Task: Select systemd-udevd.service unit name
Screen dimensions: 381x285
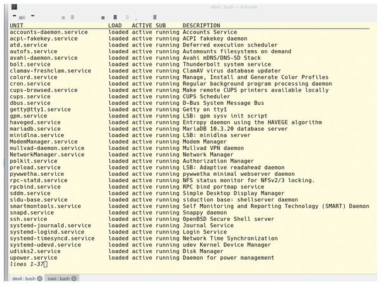Action: [46, 244]
